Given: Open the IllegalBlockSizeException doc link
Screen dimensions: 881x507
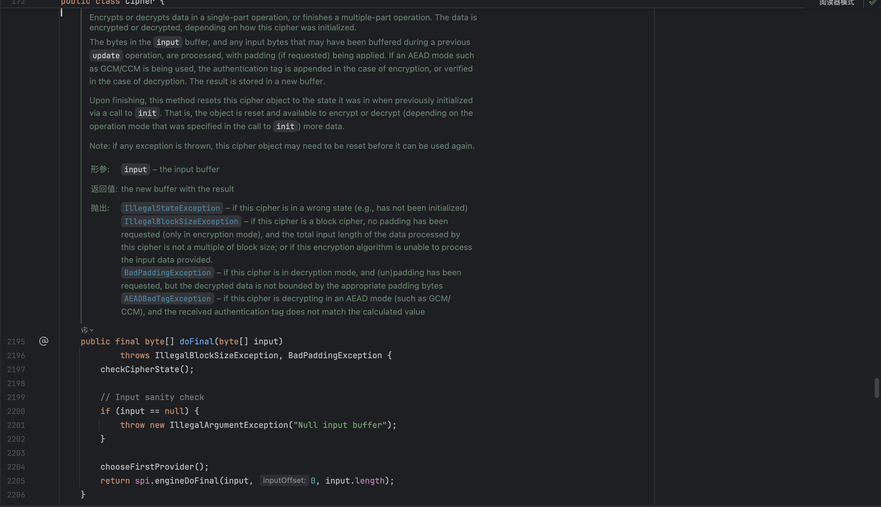Looking at the screenshot, I should pyautogui.click(x=181, y=222).
